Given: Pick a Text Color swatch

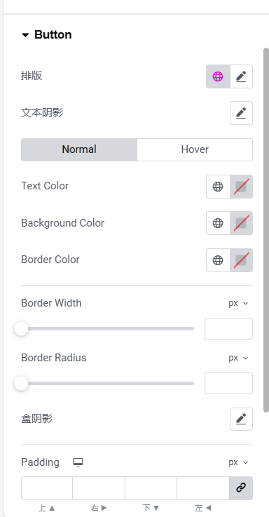Looking at the screenshot, I should 242,187.
